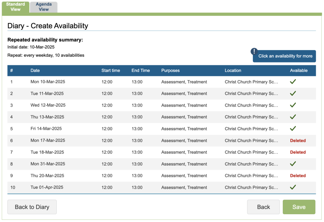The width and height of the screenshot is (324, 222).
Task: Select the Date column header
Action: click(x=35, y=71)
